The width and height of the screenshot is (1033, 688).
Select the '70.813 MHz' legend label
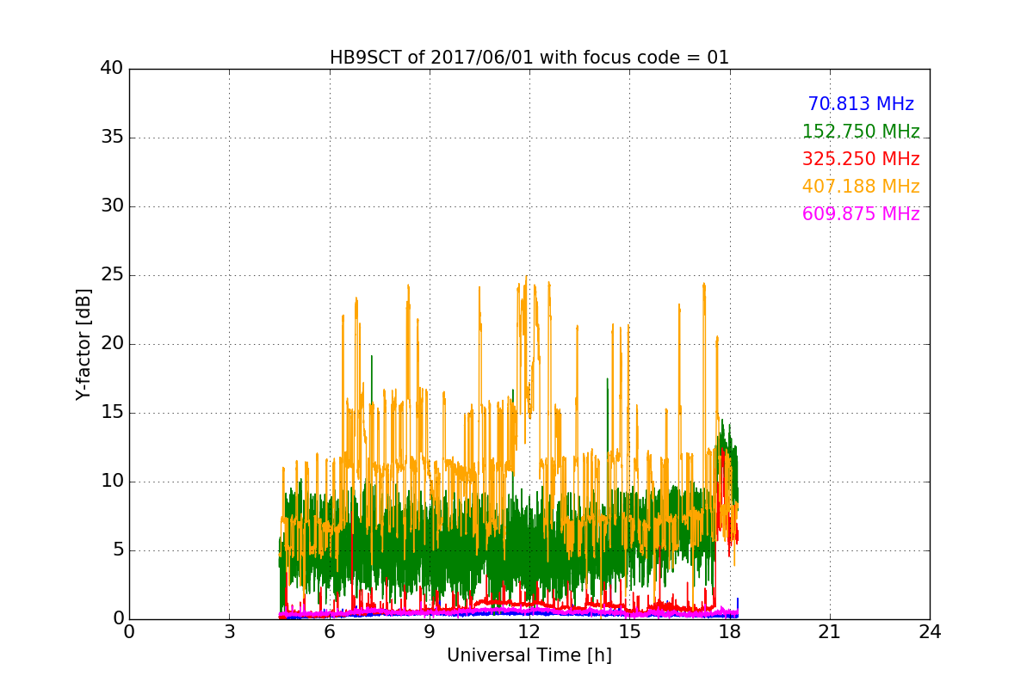(x=861, y=104)
